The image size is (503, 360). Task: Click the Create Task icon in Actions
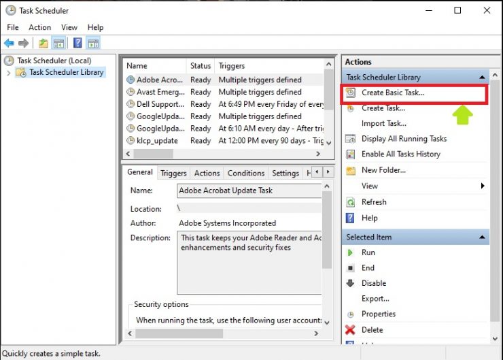tap(350, 109)
